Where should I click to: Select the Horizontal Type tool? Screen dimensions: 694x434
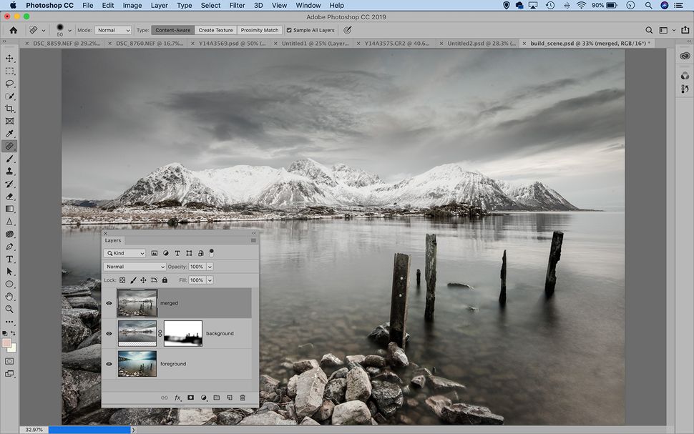[9, 260]
